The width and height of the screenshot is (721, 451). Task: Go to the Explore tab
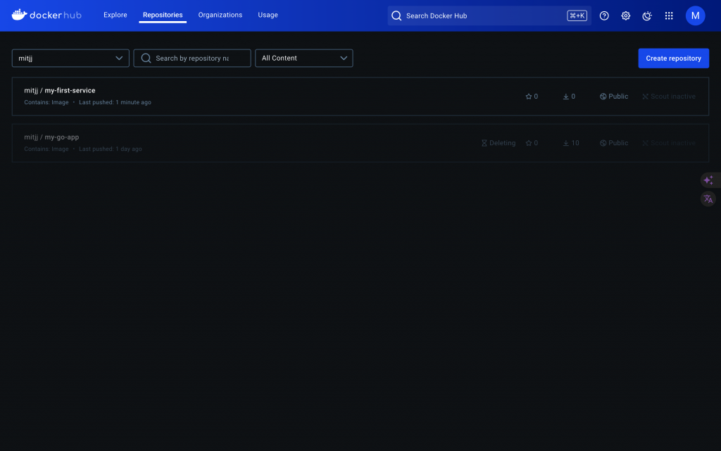[x=115, y=15]
